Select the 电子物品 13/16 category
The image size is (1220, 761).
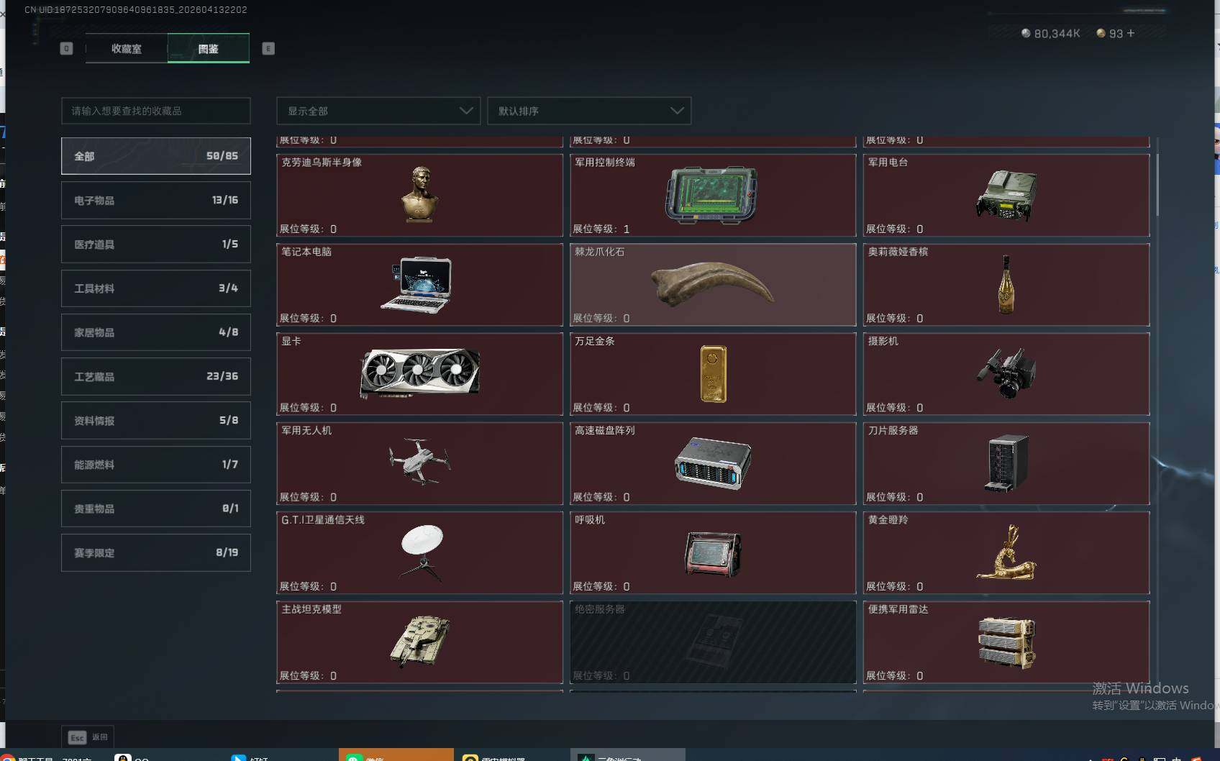pyautogui.click(x=155, y=200)
